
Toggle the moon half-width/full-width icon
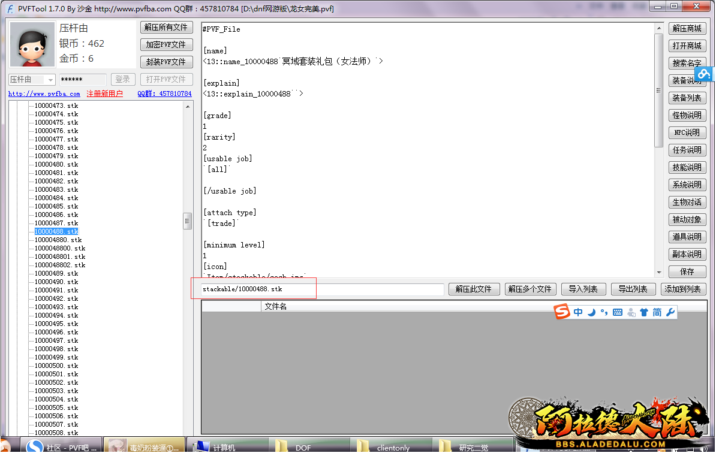click(591, 312)
